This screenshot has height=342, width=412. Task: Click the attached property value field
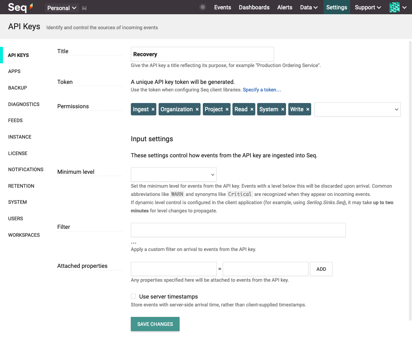[265, 269]
